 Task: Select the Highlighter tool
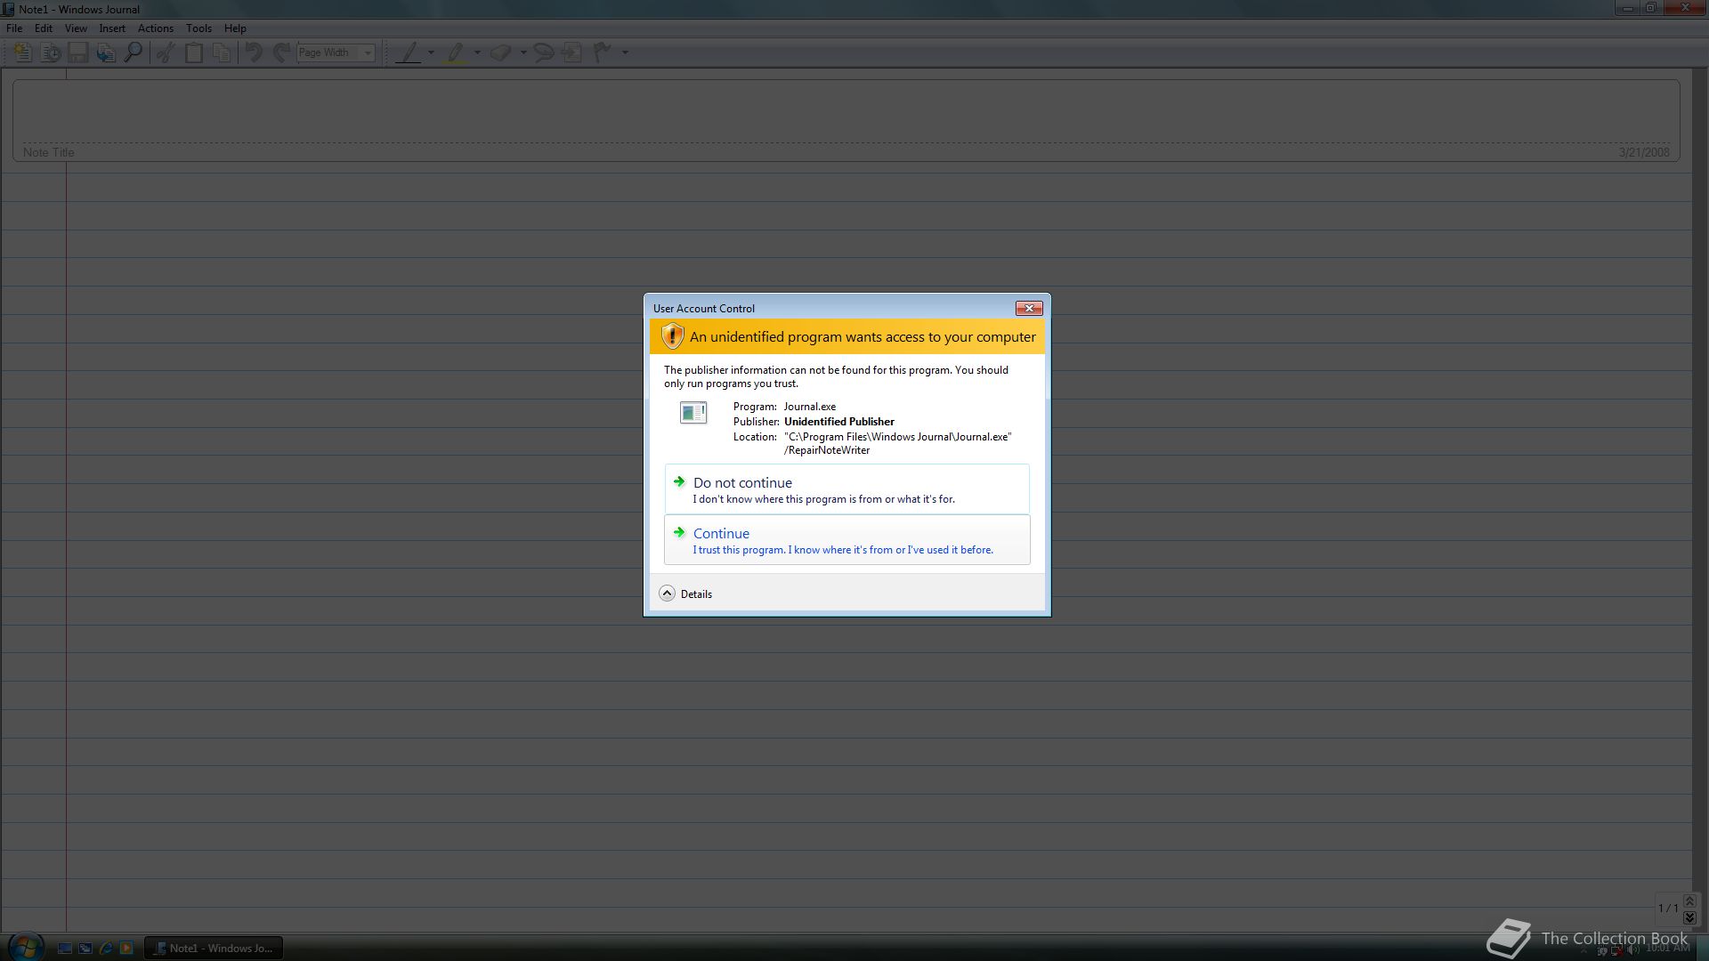coord(455,52)
